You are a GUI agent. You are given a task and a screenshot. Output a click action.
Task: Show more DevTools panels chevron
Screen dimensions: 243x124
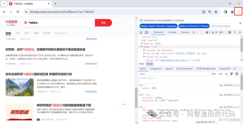[x=194, y=32]
